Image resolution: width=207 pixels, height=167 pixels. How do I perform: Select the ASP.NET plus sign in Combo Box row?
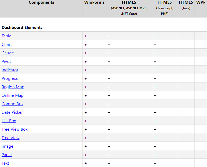(109, 104)
